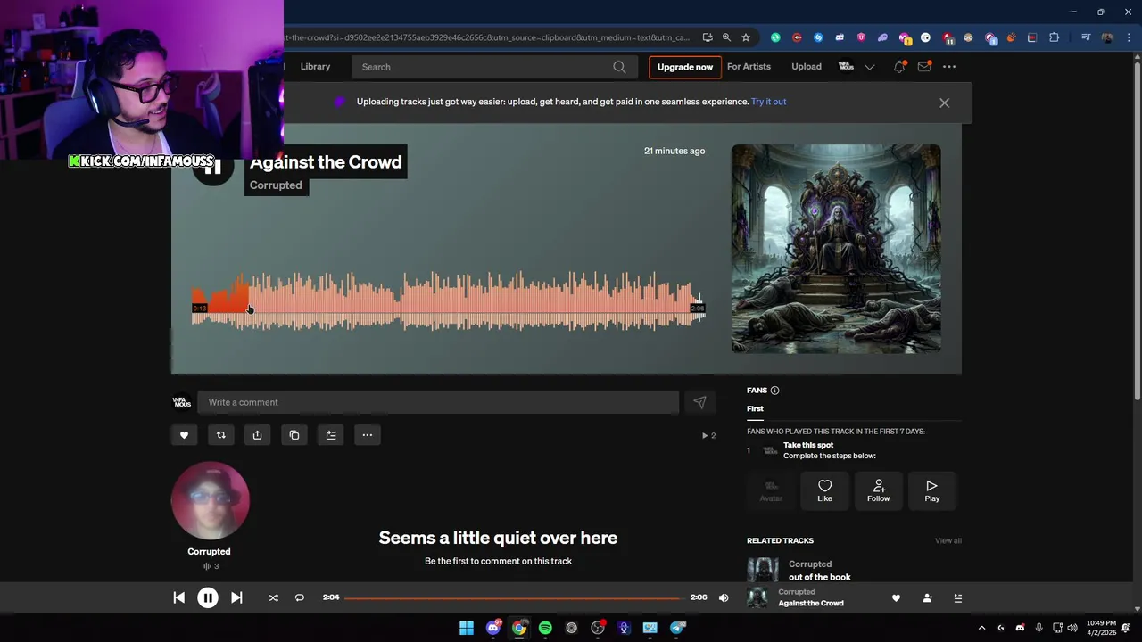This screenshot has height=642, width=1142.
Task: Open Telegram from the taskbar
Action: click(x=678, y=628)
